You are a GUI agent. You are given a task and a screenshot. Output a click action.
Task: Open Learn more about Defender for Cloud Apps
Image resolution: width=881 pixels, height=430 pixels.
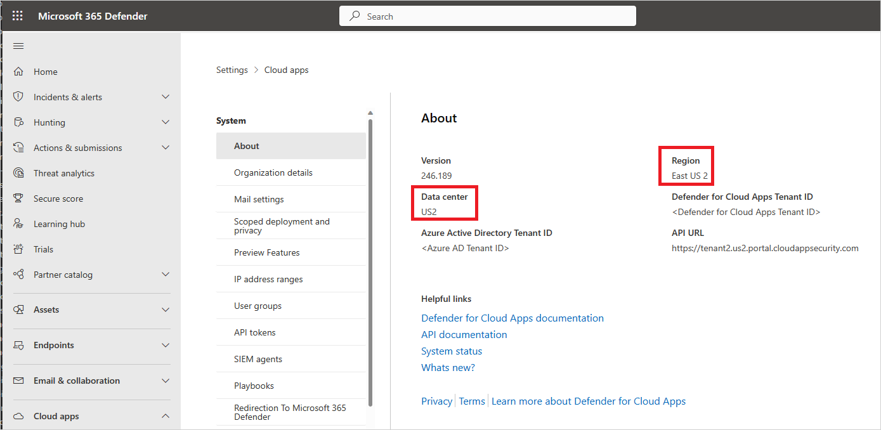coord(589,401)
